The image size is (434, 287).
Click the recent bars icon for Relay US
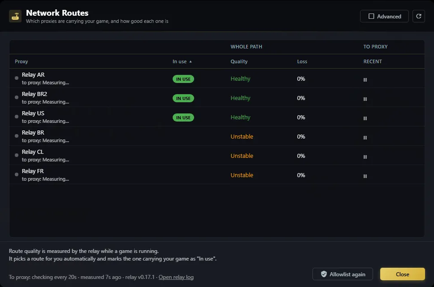pos(365,118)
